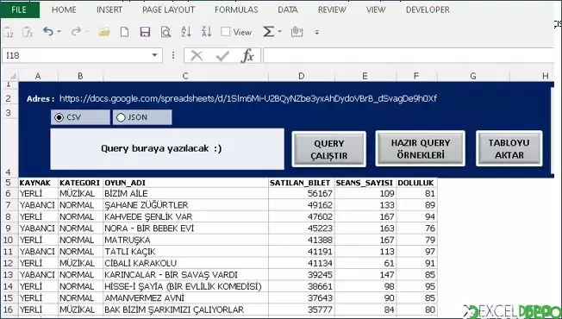This screenshot has width=562, height=319.
Task: Click the cell AMANVERMEZ AVNİ
Action: click(185, 297)
